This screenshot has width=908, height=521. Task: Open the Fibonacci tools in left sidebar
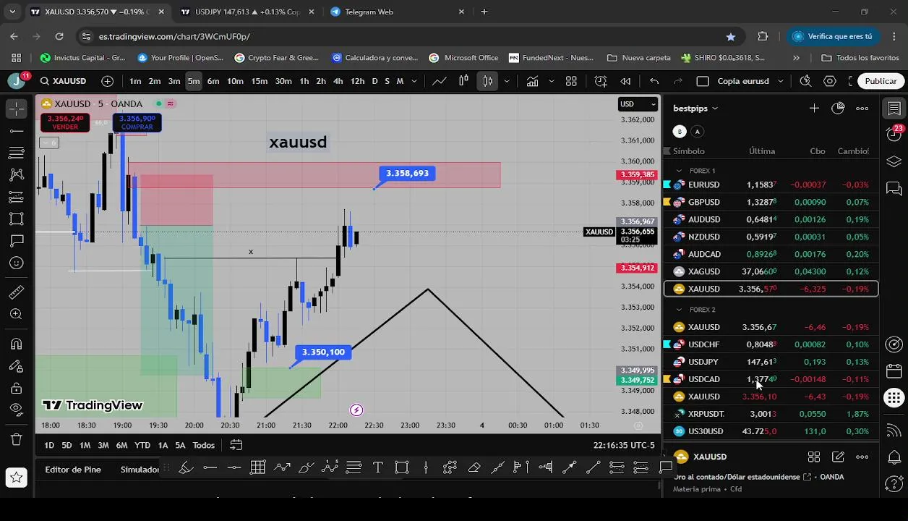point(17,153)
